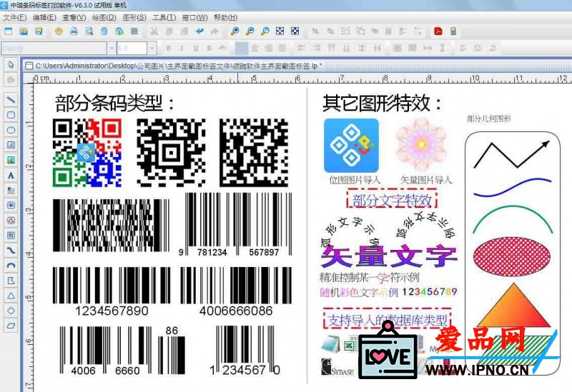Screen dimensions: 572x392
Task: Click the open file folder icon
Action: [24, 31]
